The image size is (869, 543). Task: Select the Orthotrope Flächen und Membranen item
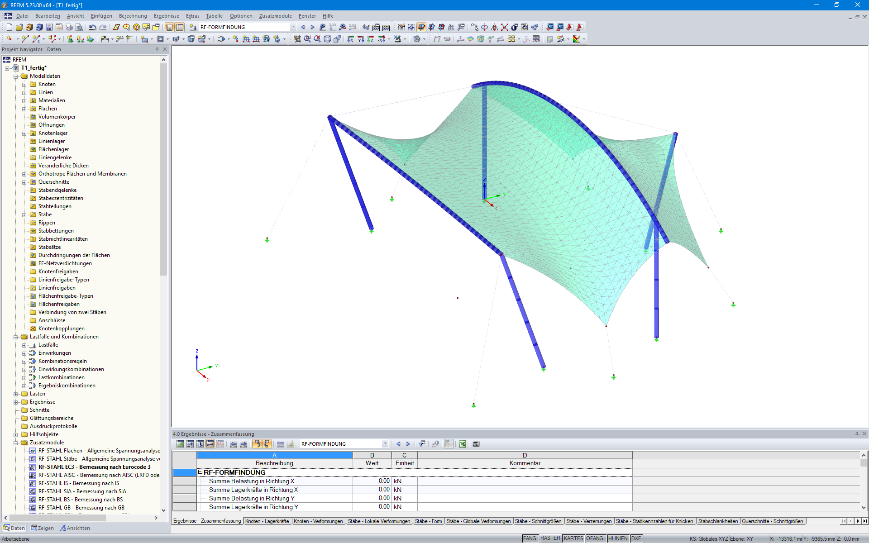pyautogui.click(x=82, y=174)
